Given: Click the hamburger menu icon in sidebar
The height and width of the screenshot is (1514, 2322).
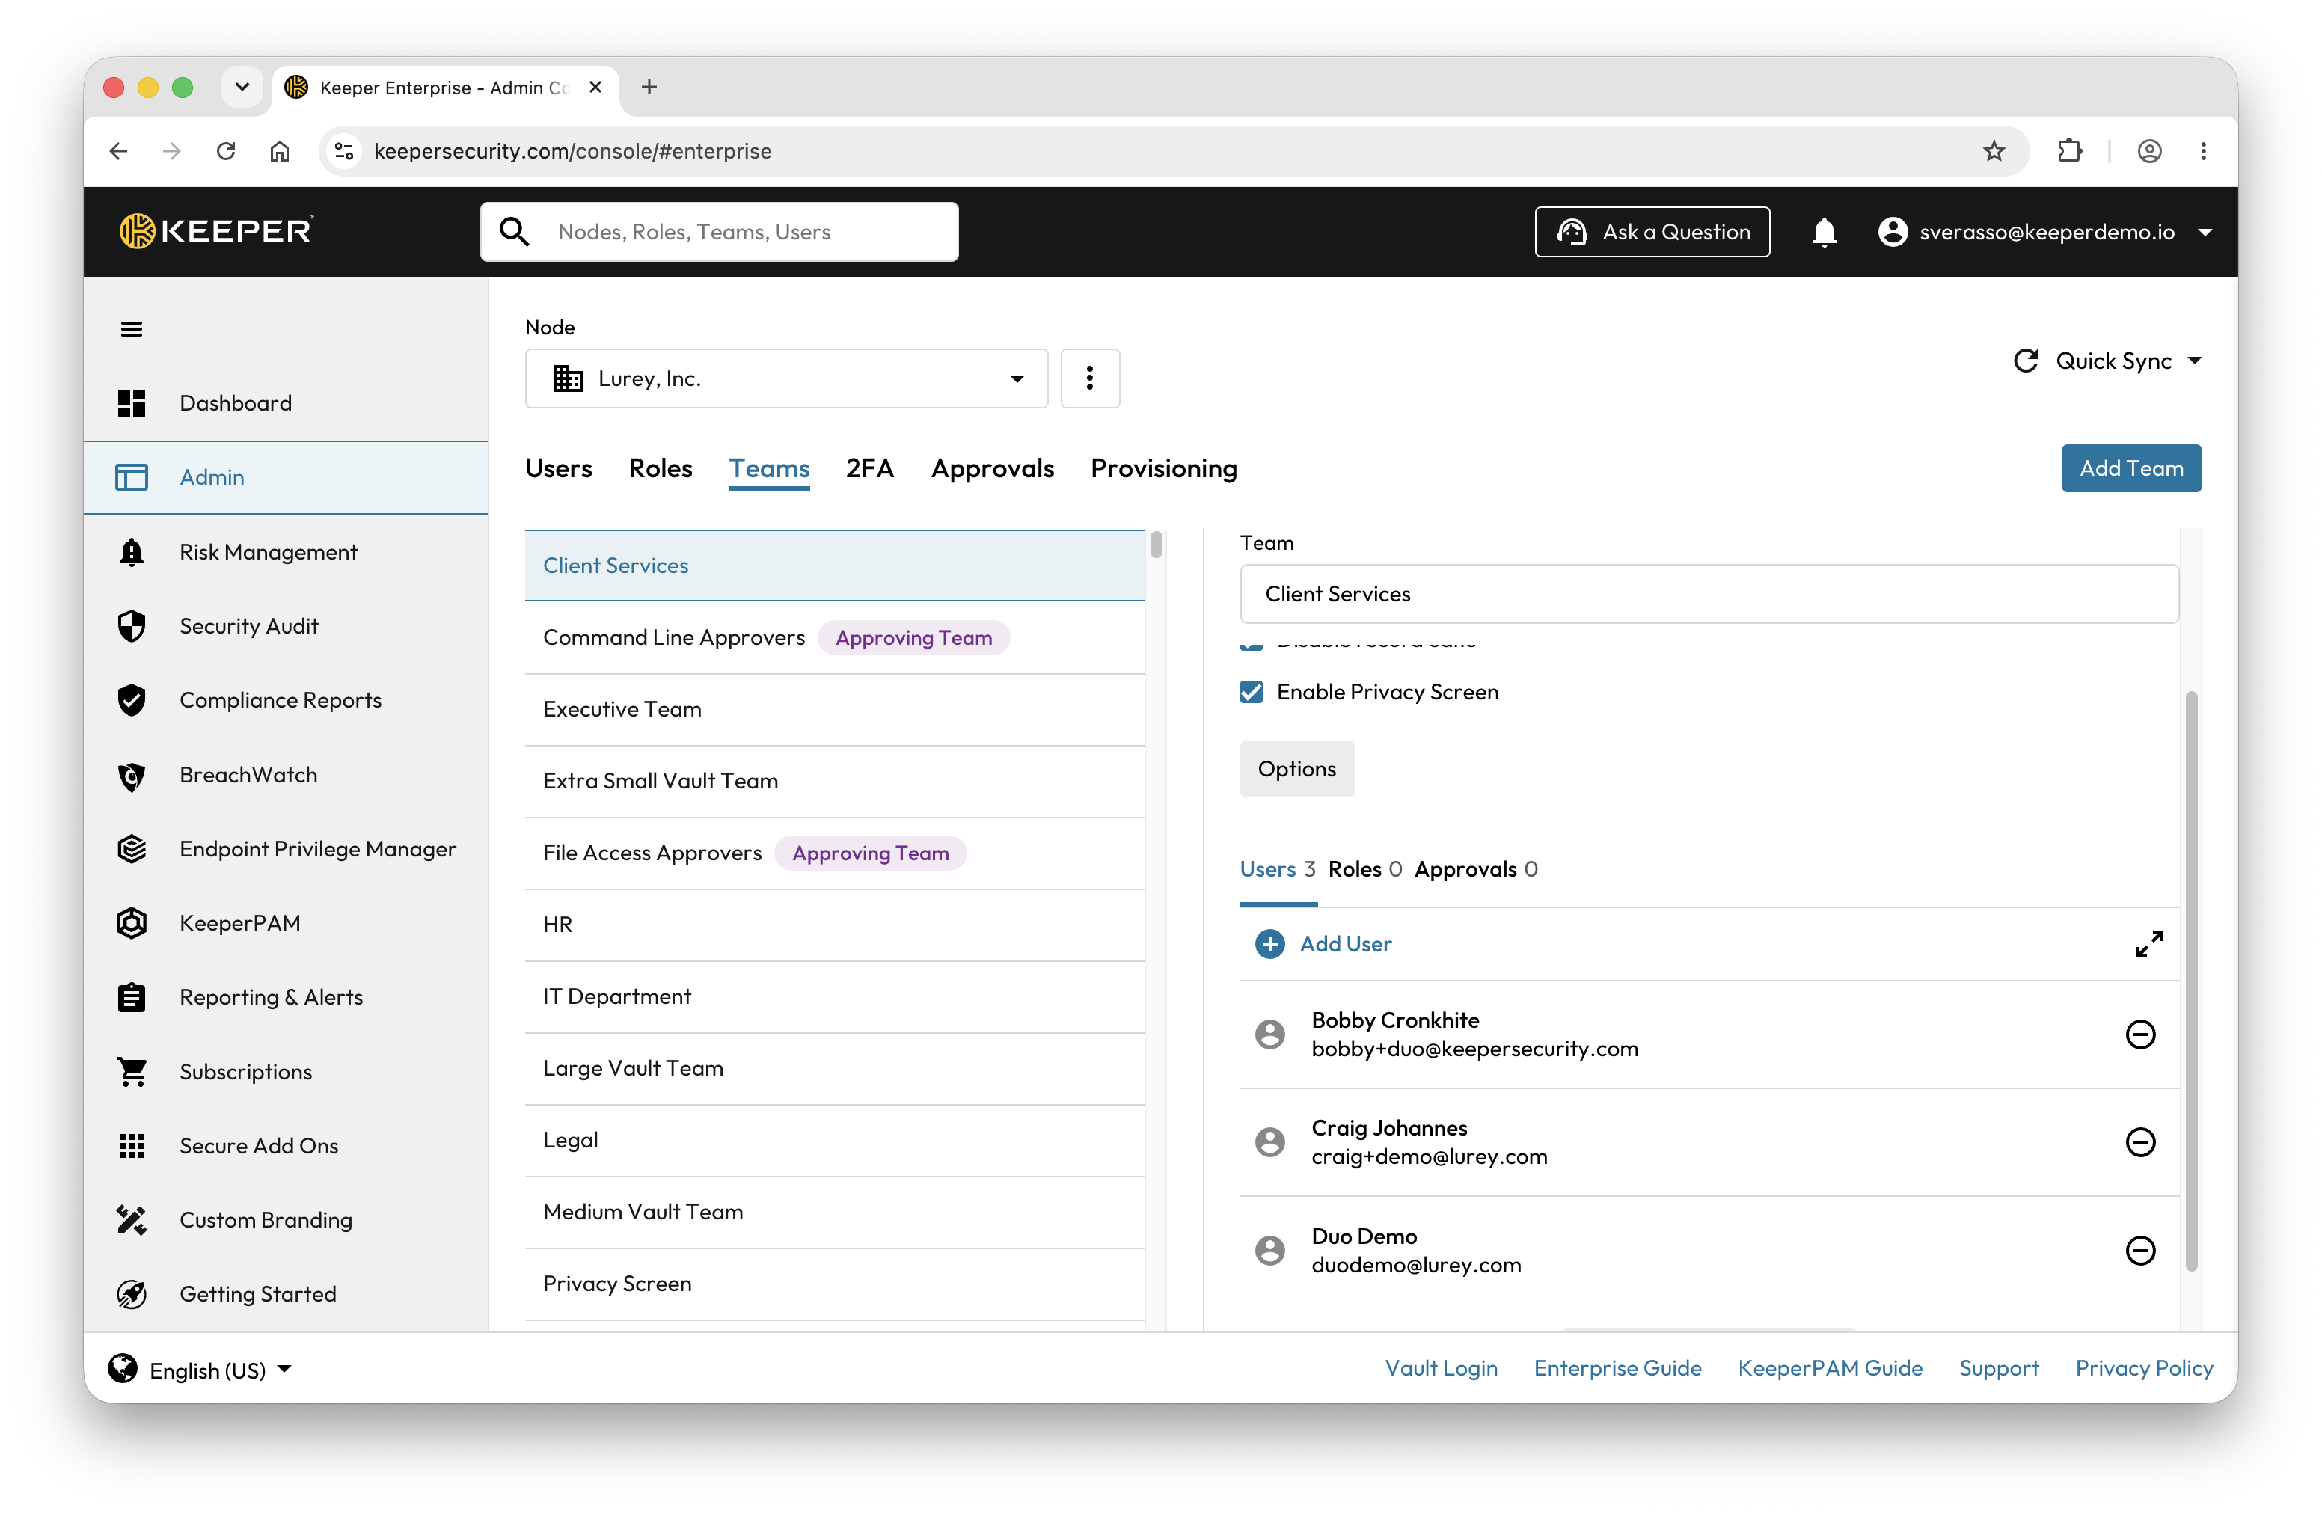Looking at the screenshot, I should coord(132,328).
